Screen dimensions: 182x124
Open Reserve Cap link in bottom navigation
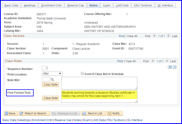click(63, 120)
